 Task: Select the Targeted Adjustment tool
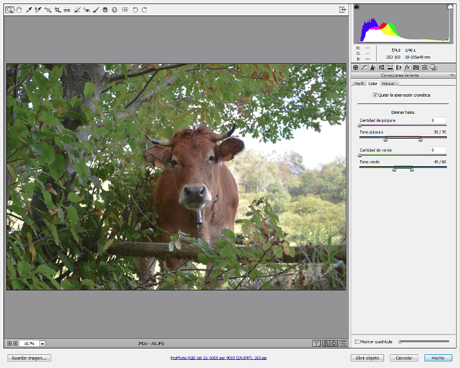48,10
